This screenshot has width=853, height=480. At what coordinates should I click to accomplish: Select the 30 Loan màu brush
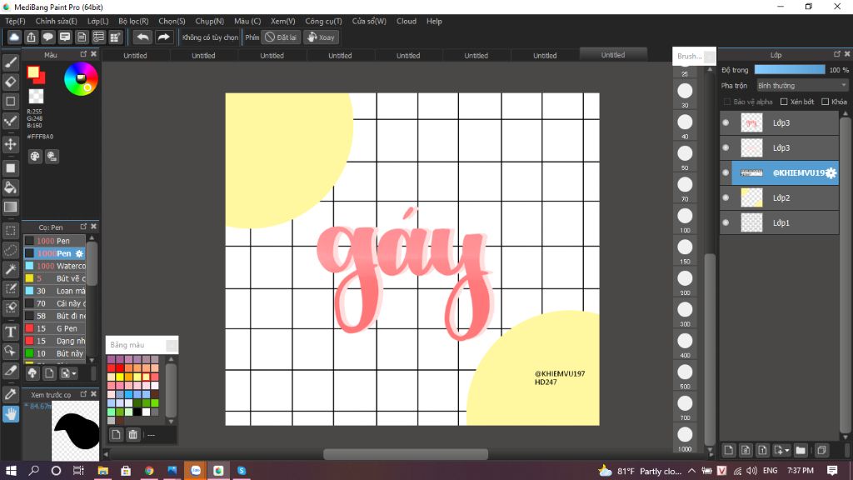pyautogui.click(x=54, y=291)
